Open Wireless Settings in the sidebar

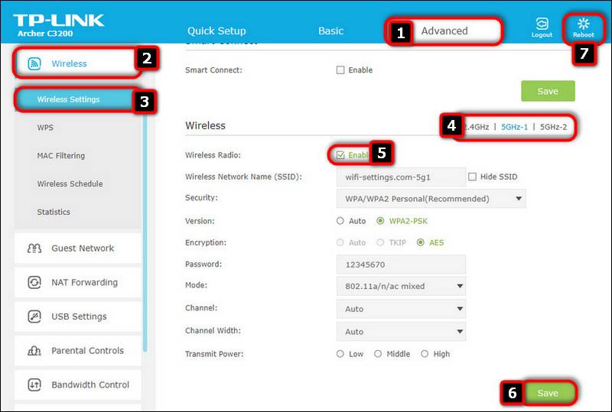pos(78,99)
